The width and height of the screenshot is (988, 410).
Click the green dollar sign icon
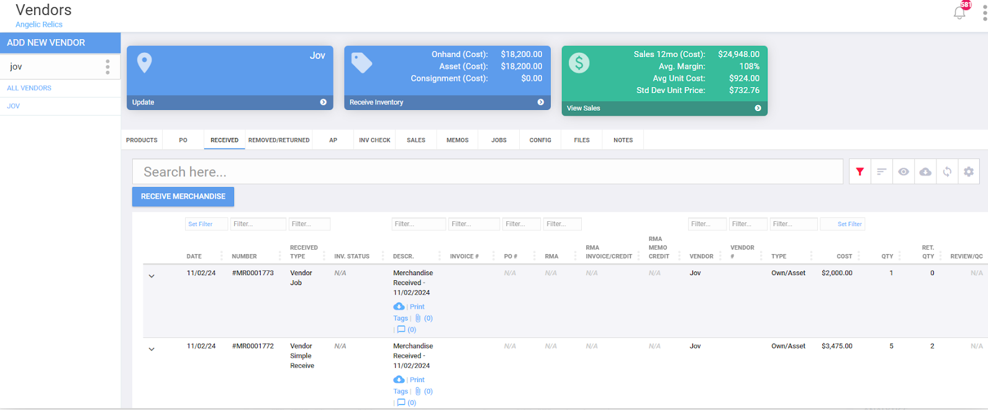pyautogui.click(x=579, y=63)
